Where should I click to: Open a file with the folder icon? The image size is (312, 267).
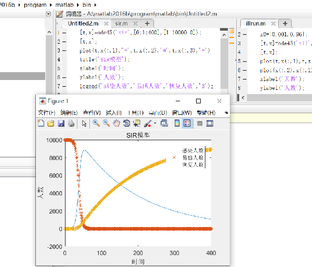coord(51,123)
